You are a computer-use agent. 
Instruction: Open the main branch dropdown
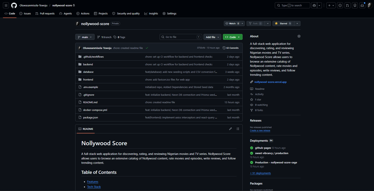[x=85, y=37]
